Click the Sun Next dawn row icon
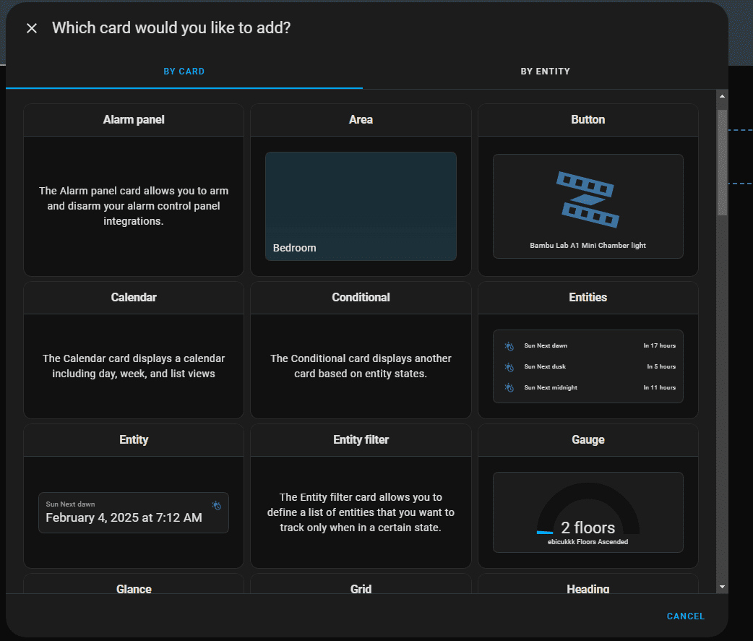 point(509,346)
